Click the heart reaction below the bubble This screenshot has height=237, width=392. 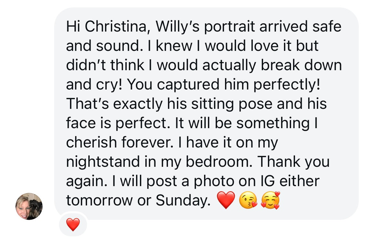pyautogui.click(x=73, y=224)
